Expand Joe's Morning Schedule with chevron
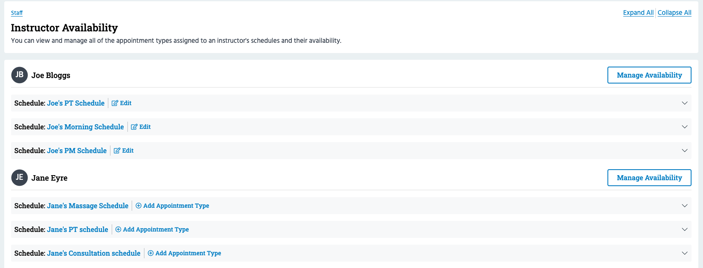 click(684, 127)
